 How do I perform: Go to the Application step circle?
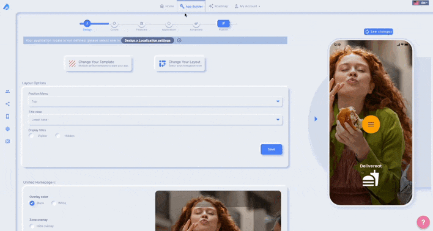pos(169,24)
